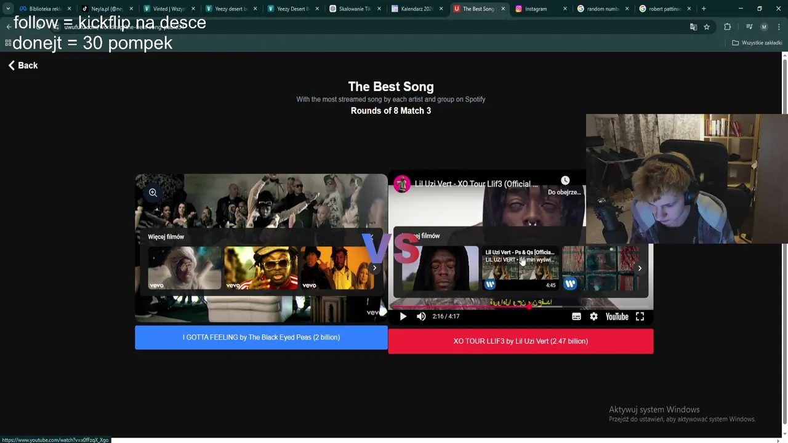Image resolution: width=788 pixels, height=443 pixels.
Task: Show next suggestions in left video panel
Action: (x=374, y=268)
